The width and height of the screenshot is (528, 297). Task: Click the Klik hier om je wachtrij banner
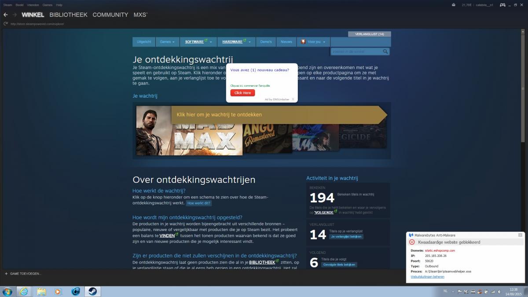pos(279,114)
